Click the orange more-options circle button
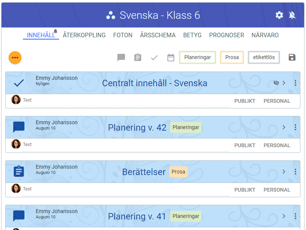This screenshot has height=230, width=306. pos(15,58)
